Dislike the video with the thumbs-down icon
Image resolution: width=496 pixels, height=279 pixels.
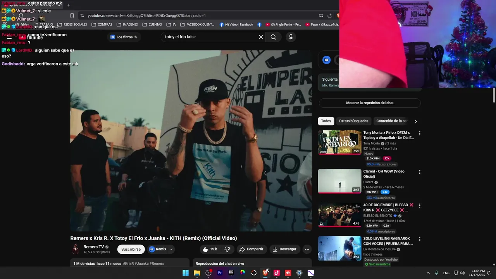pyautogui.click(x=227, y=249)
